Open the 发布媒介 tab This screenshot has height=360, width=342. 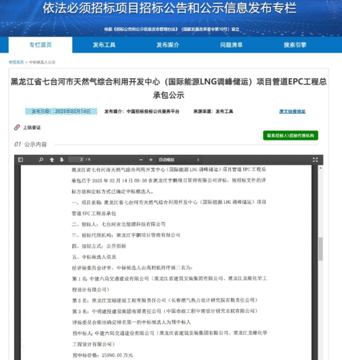[x=168, y=45]
